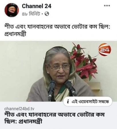The image size is (117, 129).
Task: Click the left microphone in the preview image
Action: coord(52,89)
